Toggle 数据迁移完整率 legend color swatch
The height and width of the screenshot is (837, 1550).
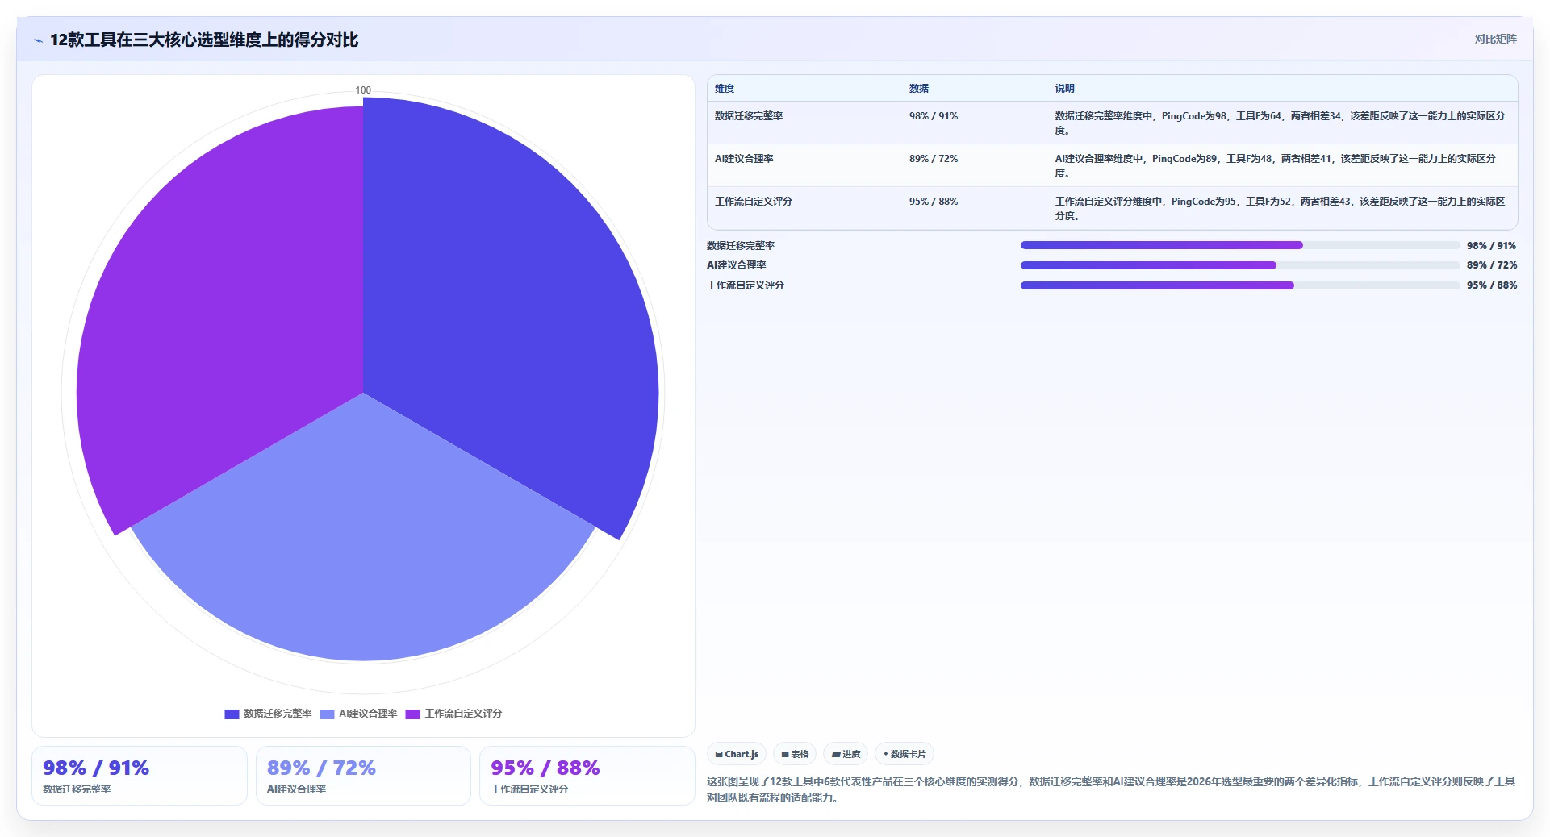(232, 714)
